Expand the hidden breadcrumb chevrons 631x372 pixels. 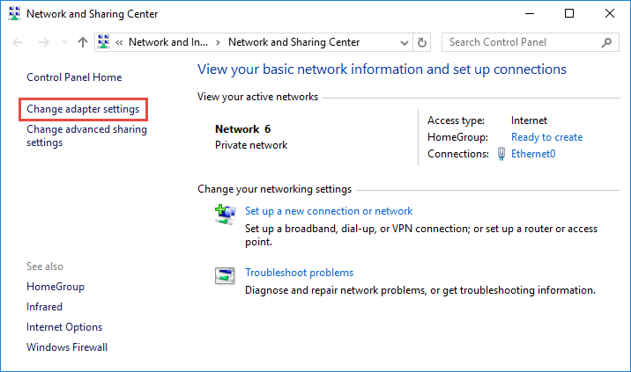[119, 42]
